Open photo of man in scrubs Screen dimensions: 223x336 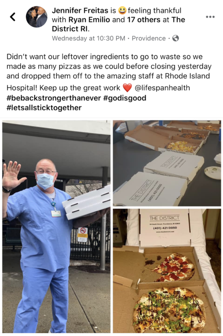pos(56,227)
